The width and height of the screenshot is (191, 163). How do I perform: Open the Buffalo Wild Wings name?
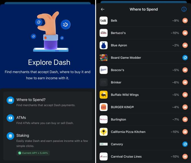point(125,95)
